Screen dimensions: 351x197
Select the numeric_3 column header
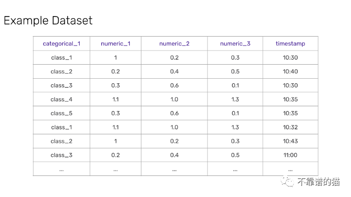235,44
